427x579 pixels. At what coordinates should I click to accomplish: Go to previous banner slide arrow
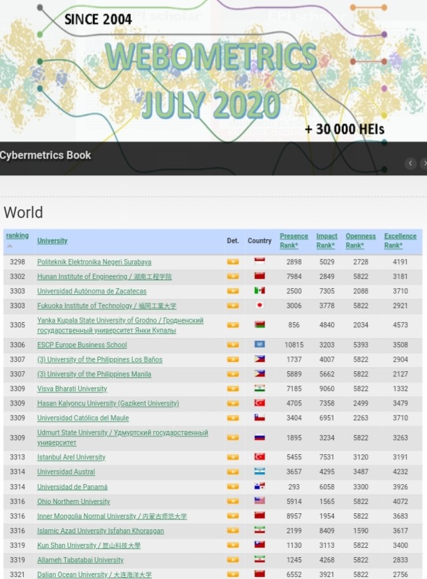[x=410, y=163]
